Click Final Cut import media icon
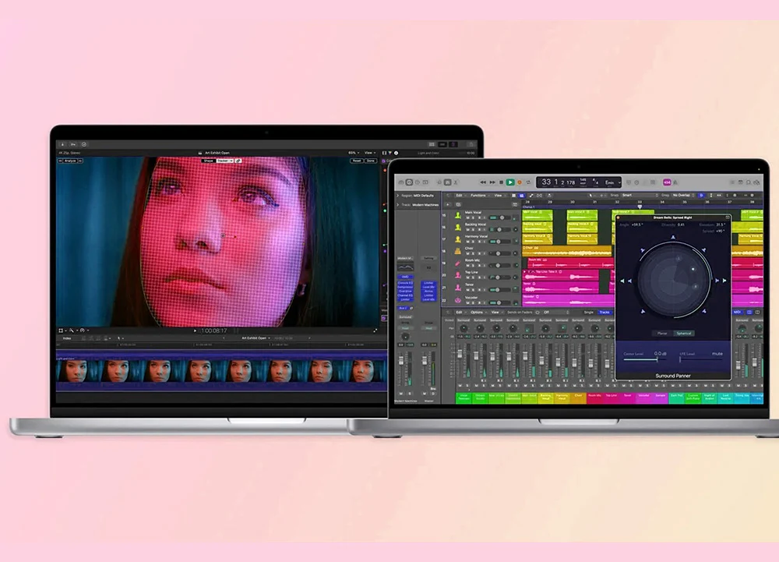Screen dimensions: 779x562 [62, 144]
